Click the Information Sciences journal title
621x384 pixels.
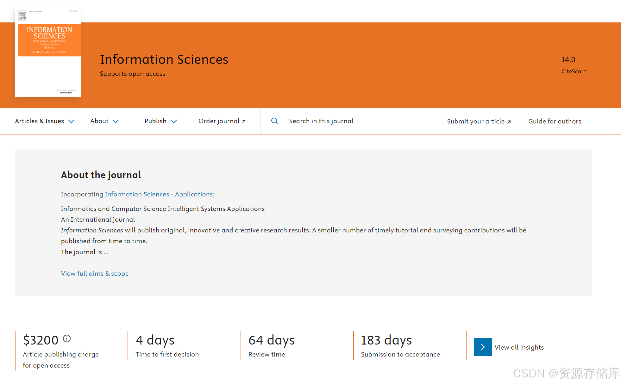click(164, 59)
